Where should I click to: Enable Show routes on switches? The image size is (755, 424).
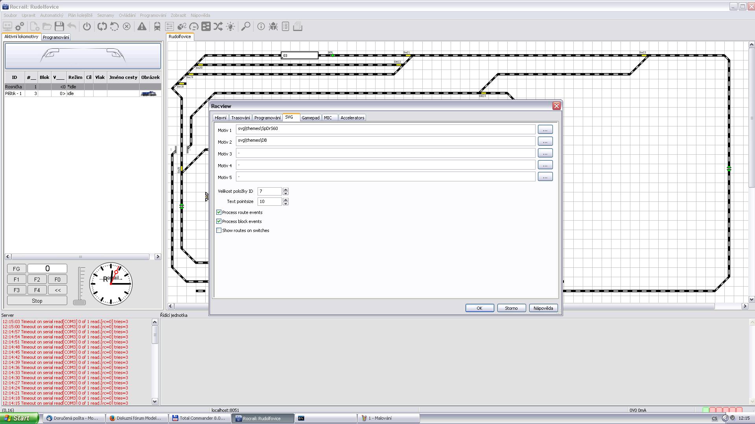point(219,230)
